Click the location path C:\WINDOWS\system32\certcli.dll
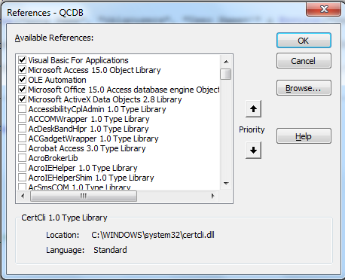The width and height of the screenshot is (345, 280). pyautogui.click(x=153, y=235)
